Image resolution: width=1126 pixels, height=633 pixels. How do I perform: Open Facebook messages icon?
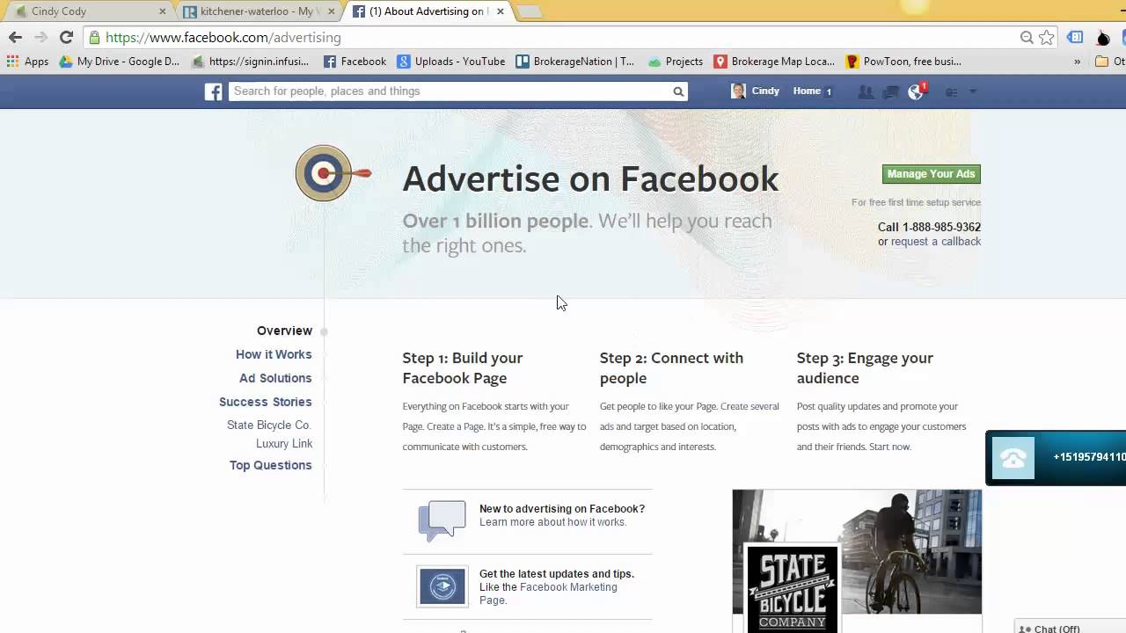click(x=890, y=91)
